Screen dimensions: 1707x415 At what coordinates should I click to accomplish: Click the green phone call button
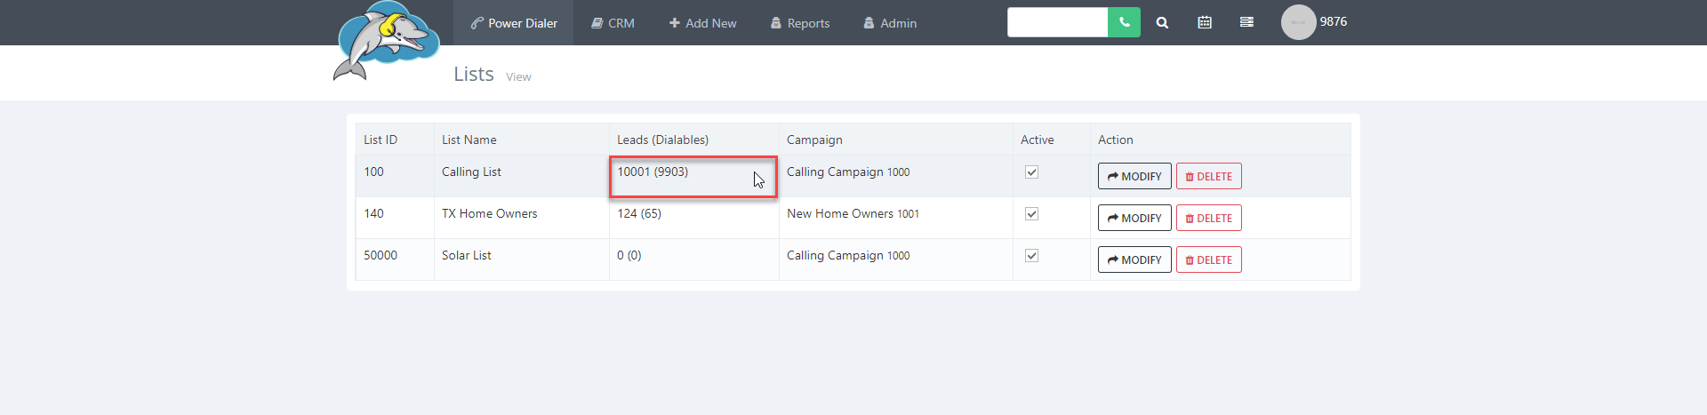[x=1124, y=22]
